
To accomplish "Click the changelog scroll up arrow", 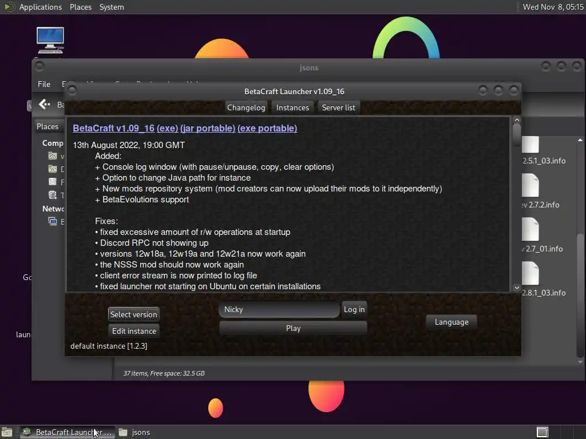I will 517,120.
